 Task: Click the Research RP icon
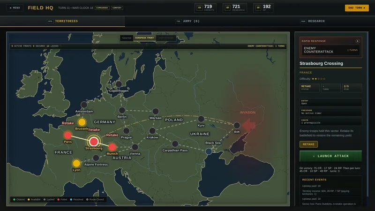coord(228,8)
